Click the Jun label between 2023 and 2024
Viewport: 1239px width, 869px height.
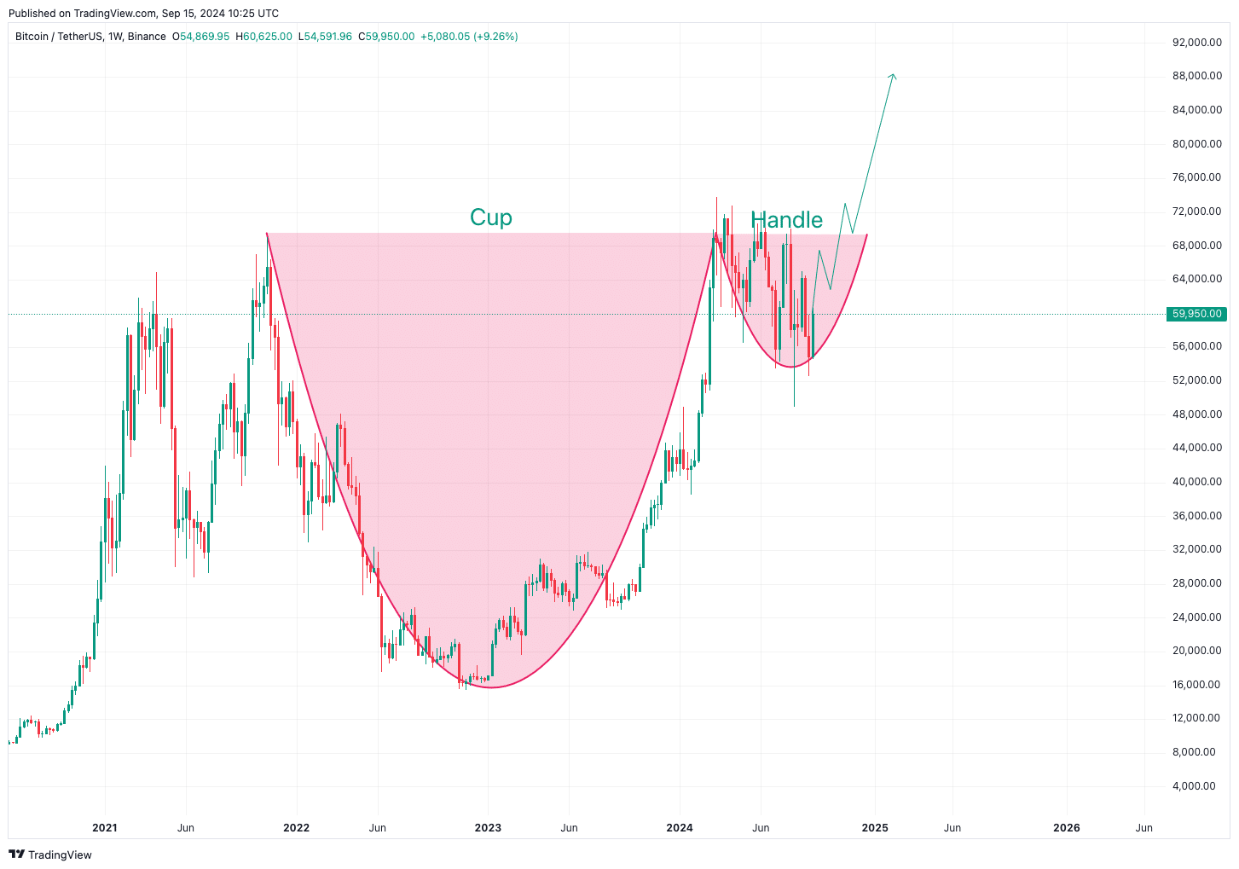(x=570, y=828)
